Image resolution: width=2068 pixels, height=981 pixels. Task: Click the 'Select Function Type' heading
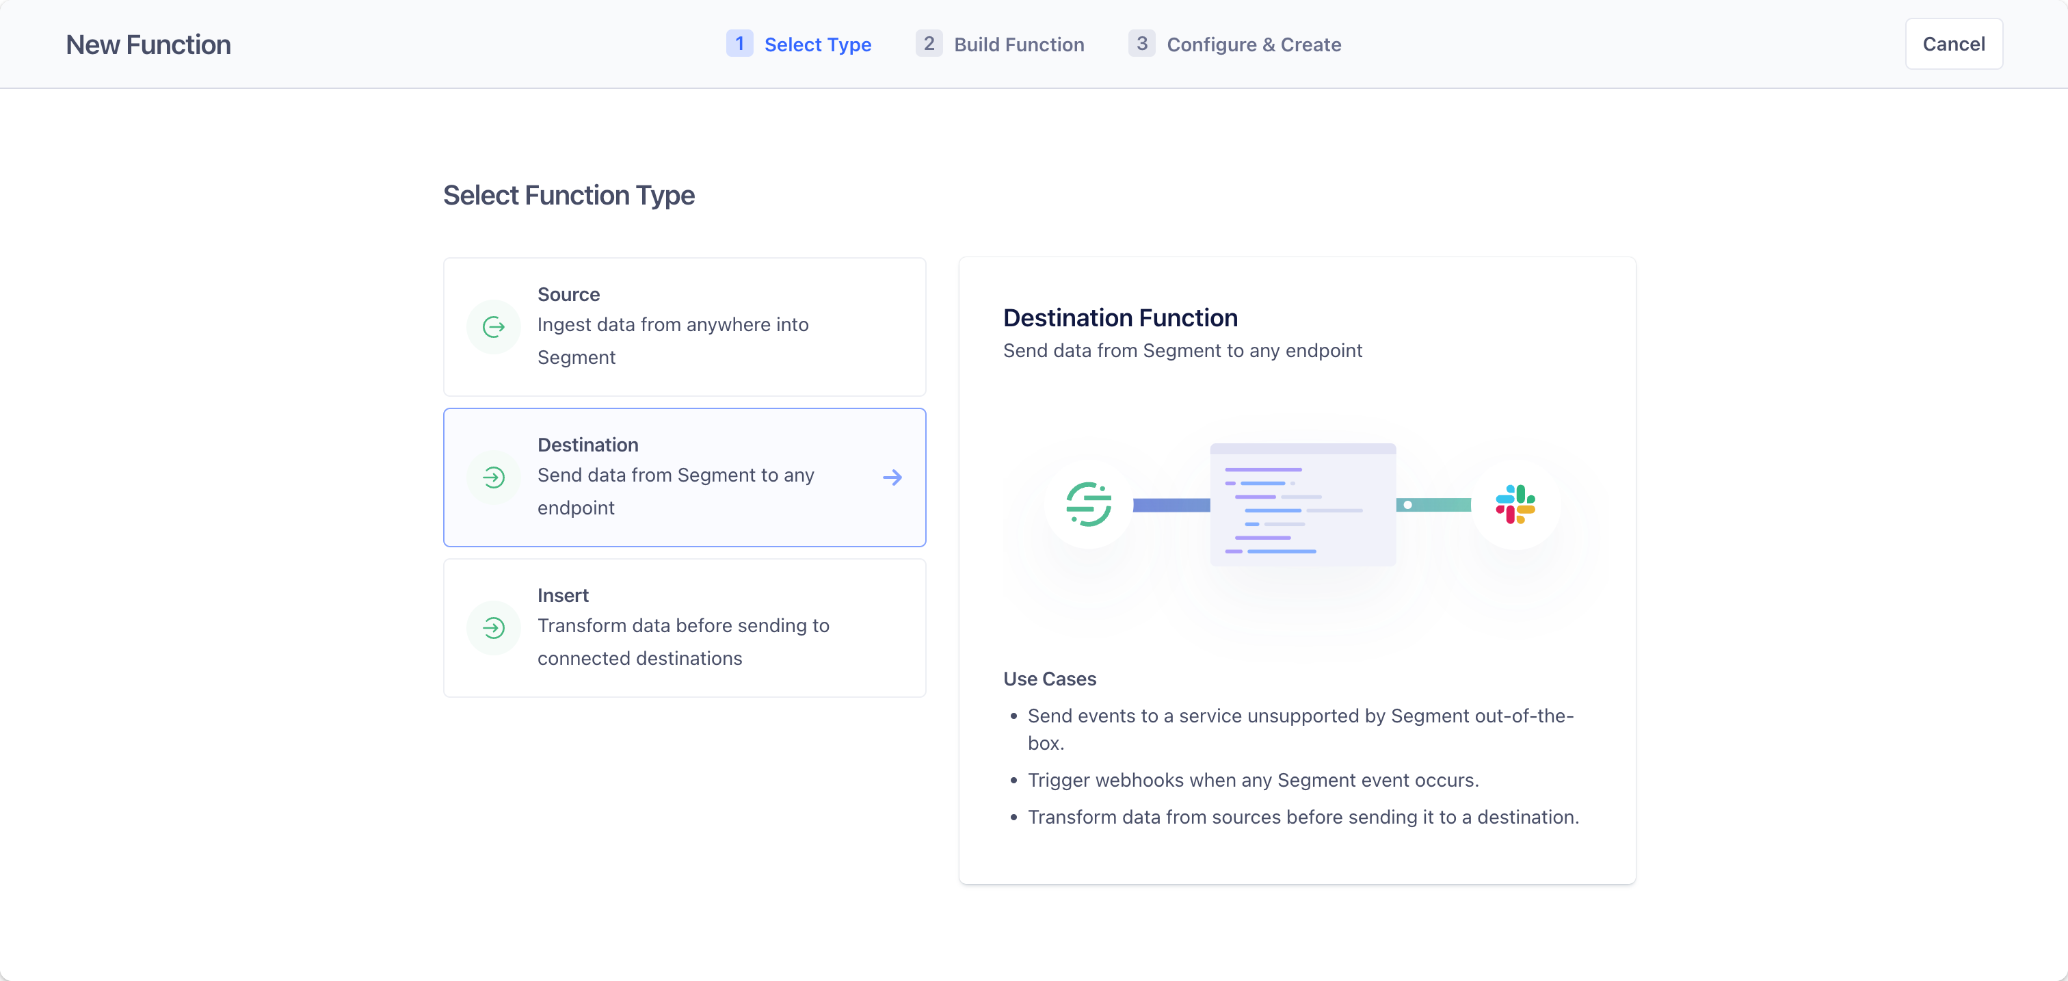click(x=568, y=195)
